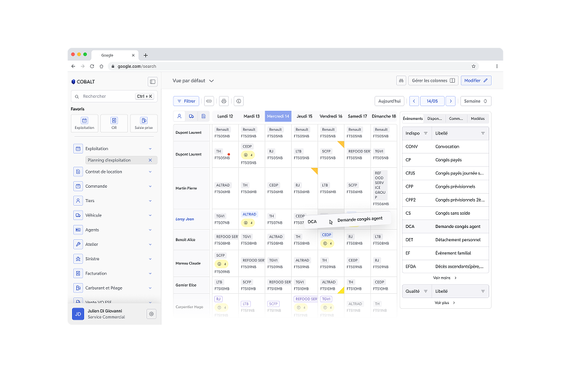Collapse the sidebar with the panel icon
The height and width of the screenshot is (373, 572).
[x=152, y=82]
